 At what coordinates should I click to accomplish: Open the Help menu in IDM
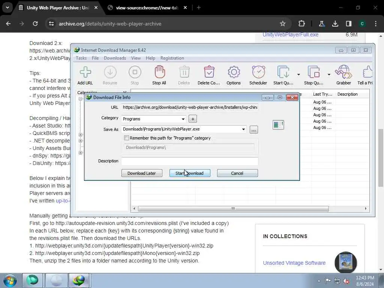tap(151, 58)
